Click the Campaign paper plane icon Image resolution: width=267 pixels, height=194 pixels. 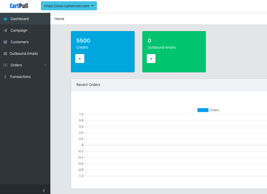tap(5, 31)
